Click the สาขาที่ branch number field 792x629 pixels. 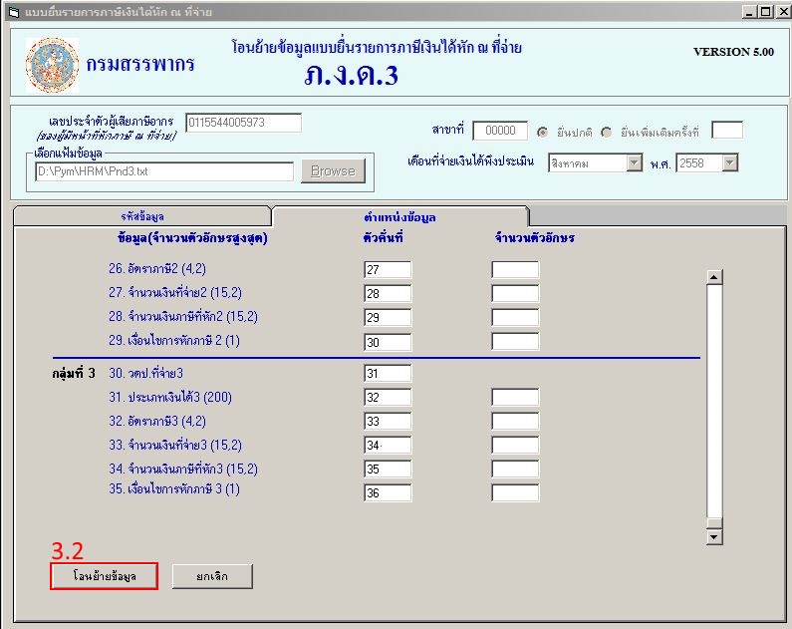click(500, 131)
